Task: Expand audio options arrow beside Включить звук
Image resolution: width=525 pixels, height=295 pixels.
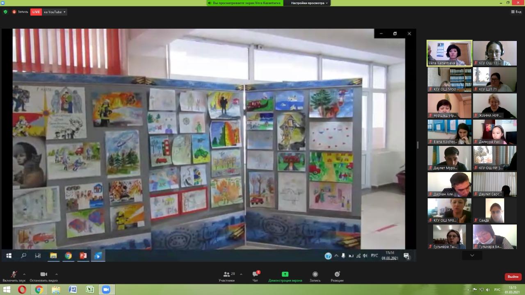Action: (24, 274)
